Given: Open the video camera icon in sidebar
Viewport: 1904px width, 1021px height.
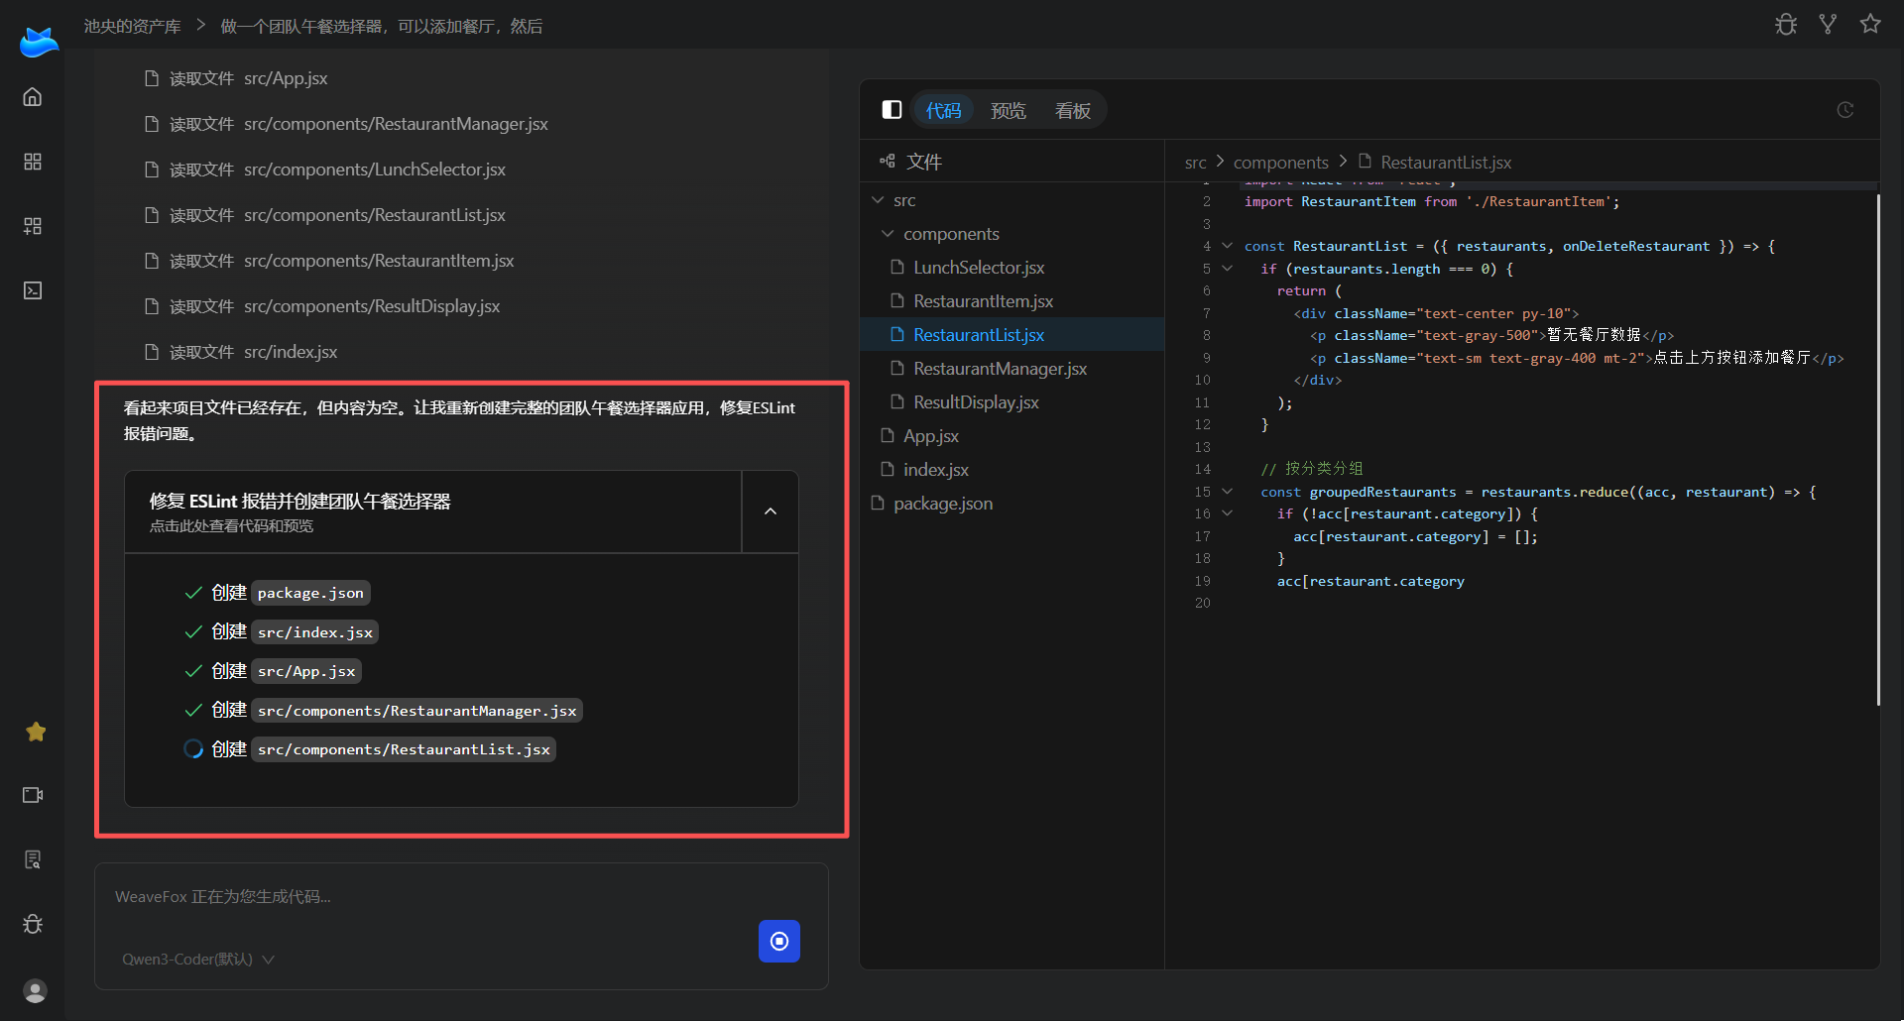Looking at the screenshot, I should pyautogui.click(x=33, y=795).
